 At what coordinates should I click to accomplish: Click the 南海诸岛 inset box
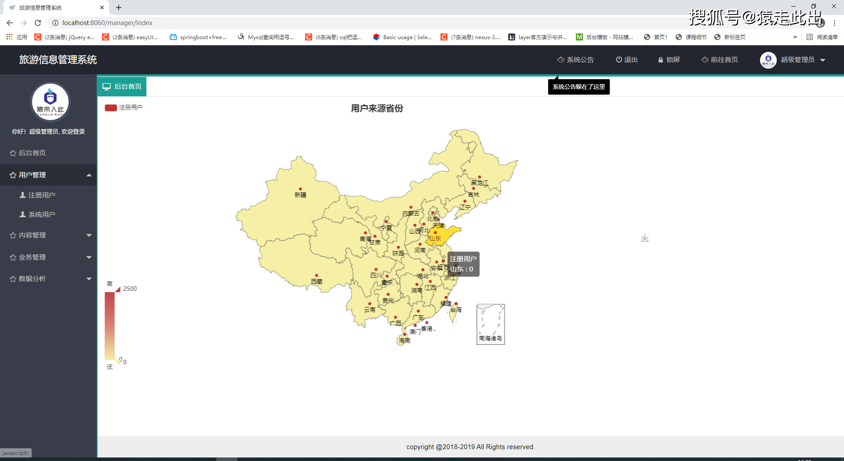click(491, 324)
